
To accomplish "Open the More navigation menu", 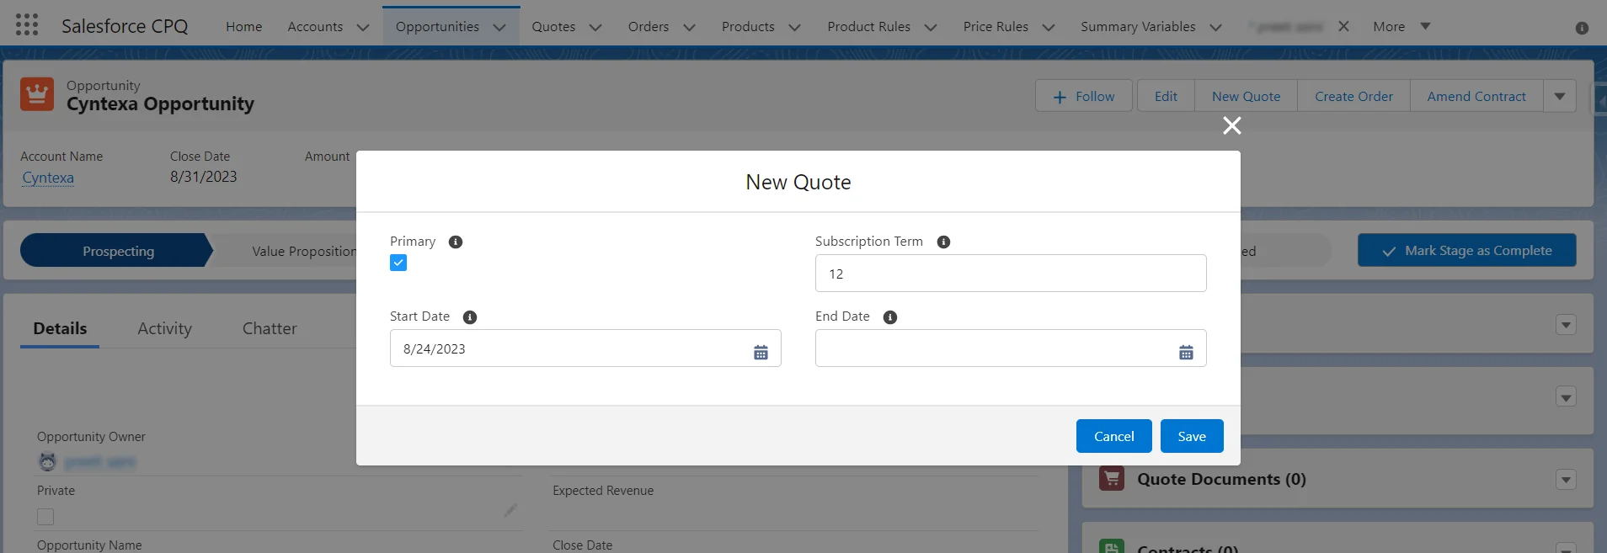I will (x=1401, y=26).
